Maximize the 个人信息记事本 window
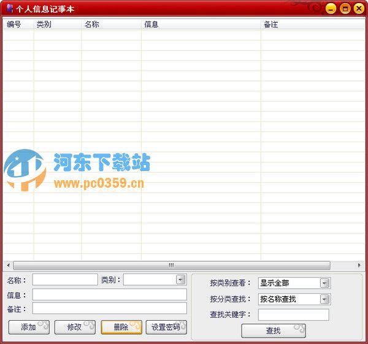The height and width of the screenshot is (344, 368). click(x=345, y=9)
